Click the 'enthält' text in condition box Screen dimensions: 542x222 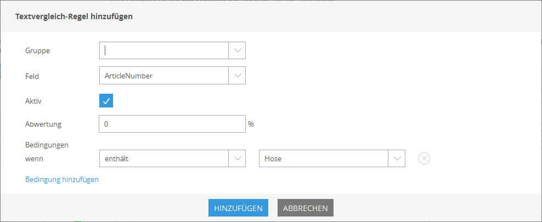(119, 159)
